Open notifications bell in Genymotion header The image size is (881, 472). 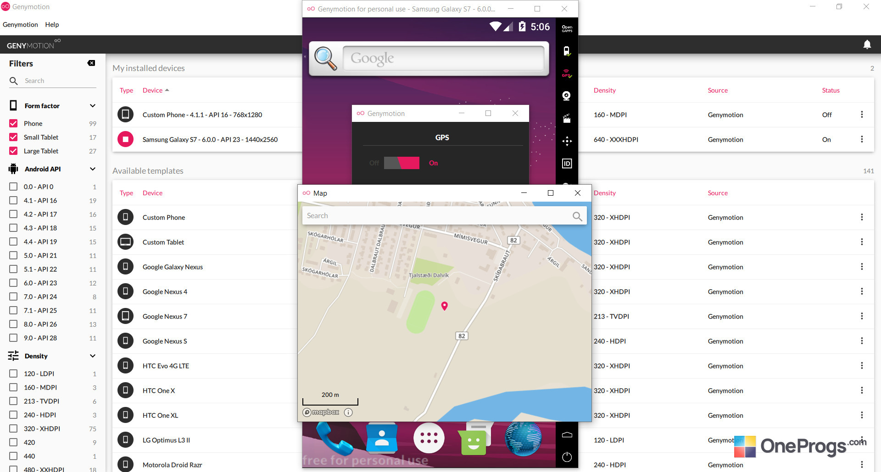(867, 44)
